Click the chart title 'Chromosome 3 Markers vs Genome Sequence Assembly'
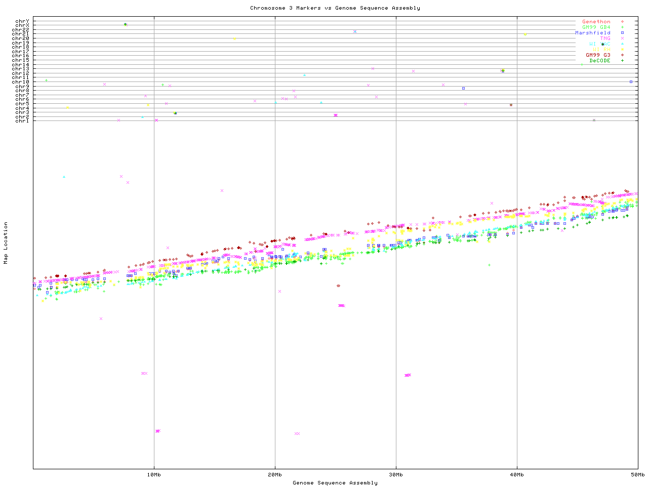 click(335, 8)
